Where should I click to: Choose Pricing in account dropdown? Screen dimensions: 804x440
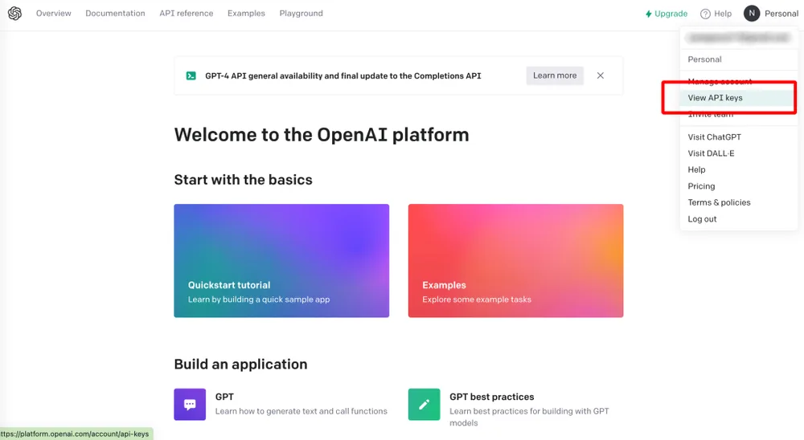(x=701, y=186)
